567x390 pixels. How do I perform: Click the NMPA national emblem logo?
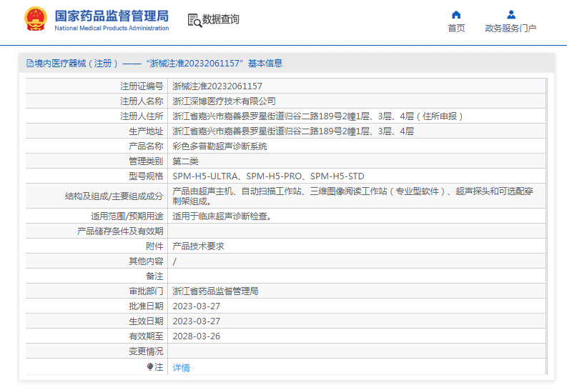point(36,20)
